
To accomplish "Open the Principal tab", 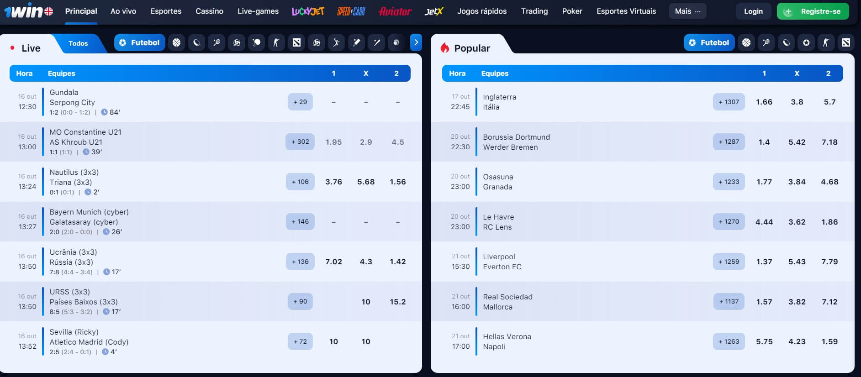I will tap(81, 11).
